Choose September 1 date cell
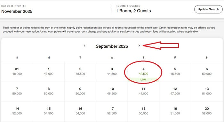Viewport: 224px width, 122px height. (49, 72)
